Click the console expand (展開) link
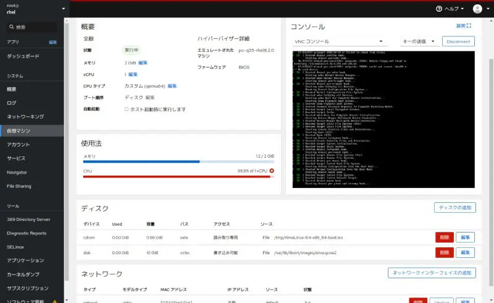Screen dimensions: 494x303 coord(461,26)
